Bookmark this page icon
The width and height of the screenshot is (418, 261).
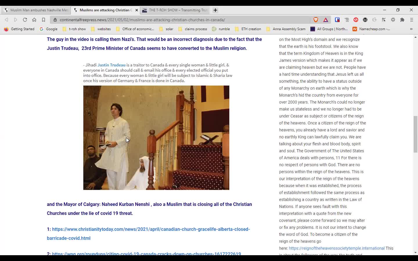coord(44,20)
